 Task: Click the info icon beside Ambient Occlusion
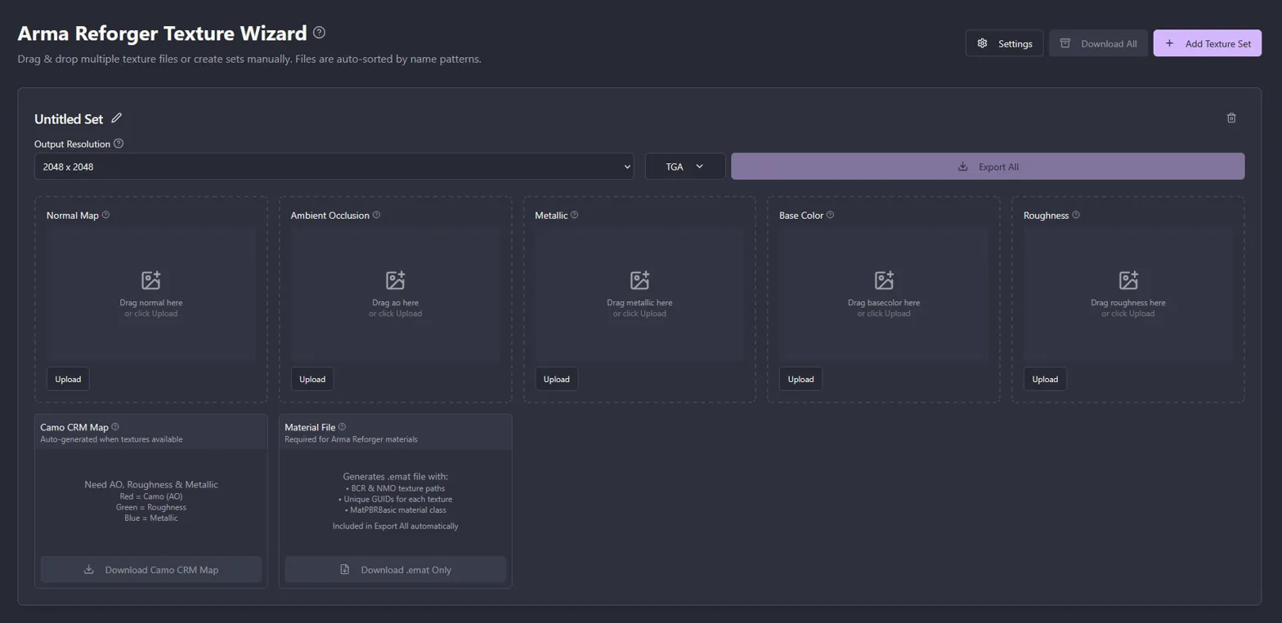point(376,216)
